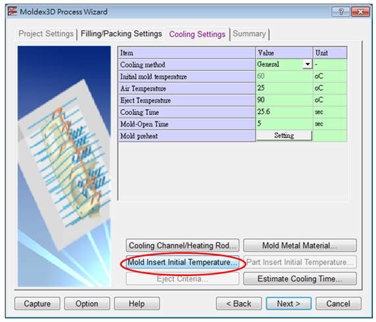Cancel the Process Wizard
Viewport: 376px width, 322px height.
[338, 304]
